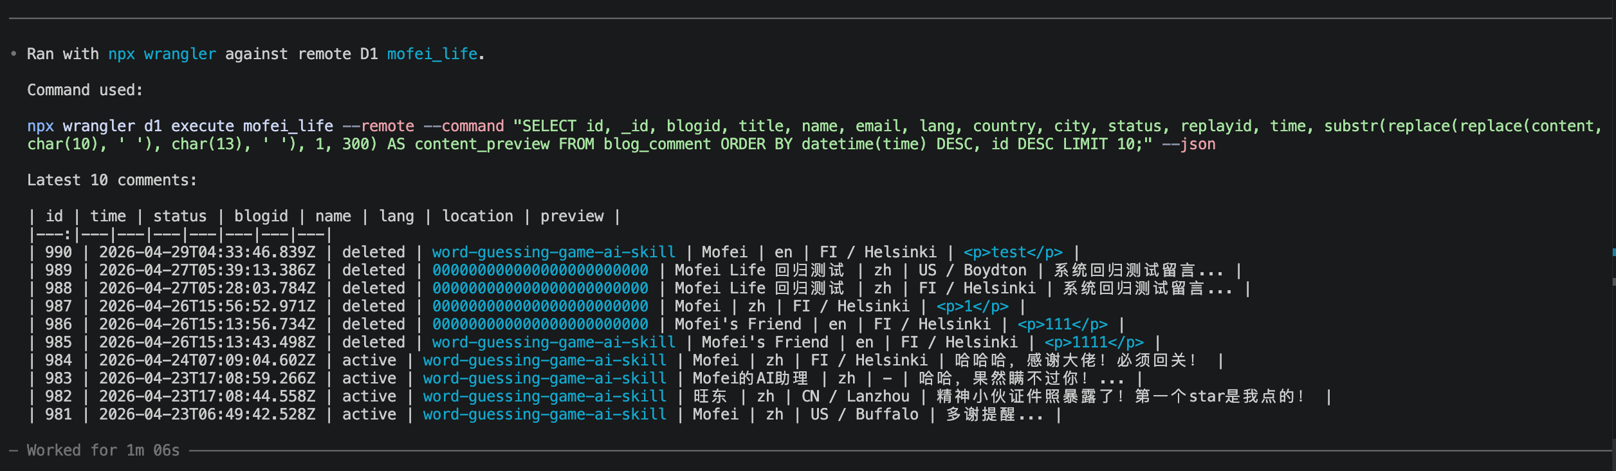Click the '<p>test</p>' preview text
1616x471 pixels.
point(1013,252)
